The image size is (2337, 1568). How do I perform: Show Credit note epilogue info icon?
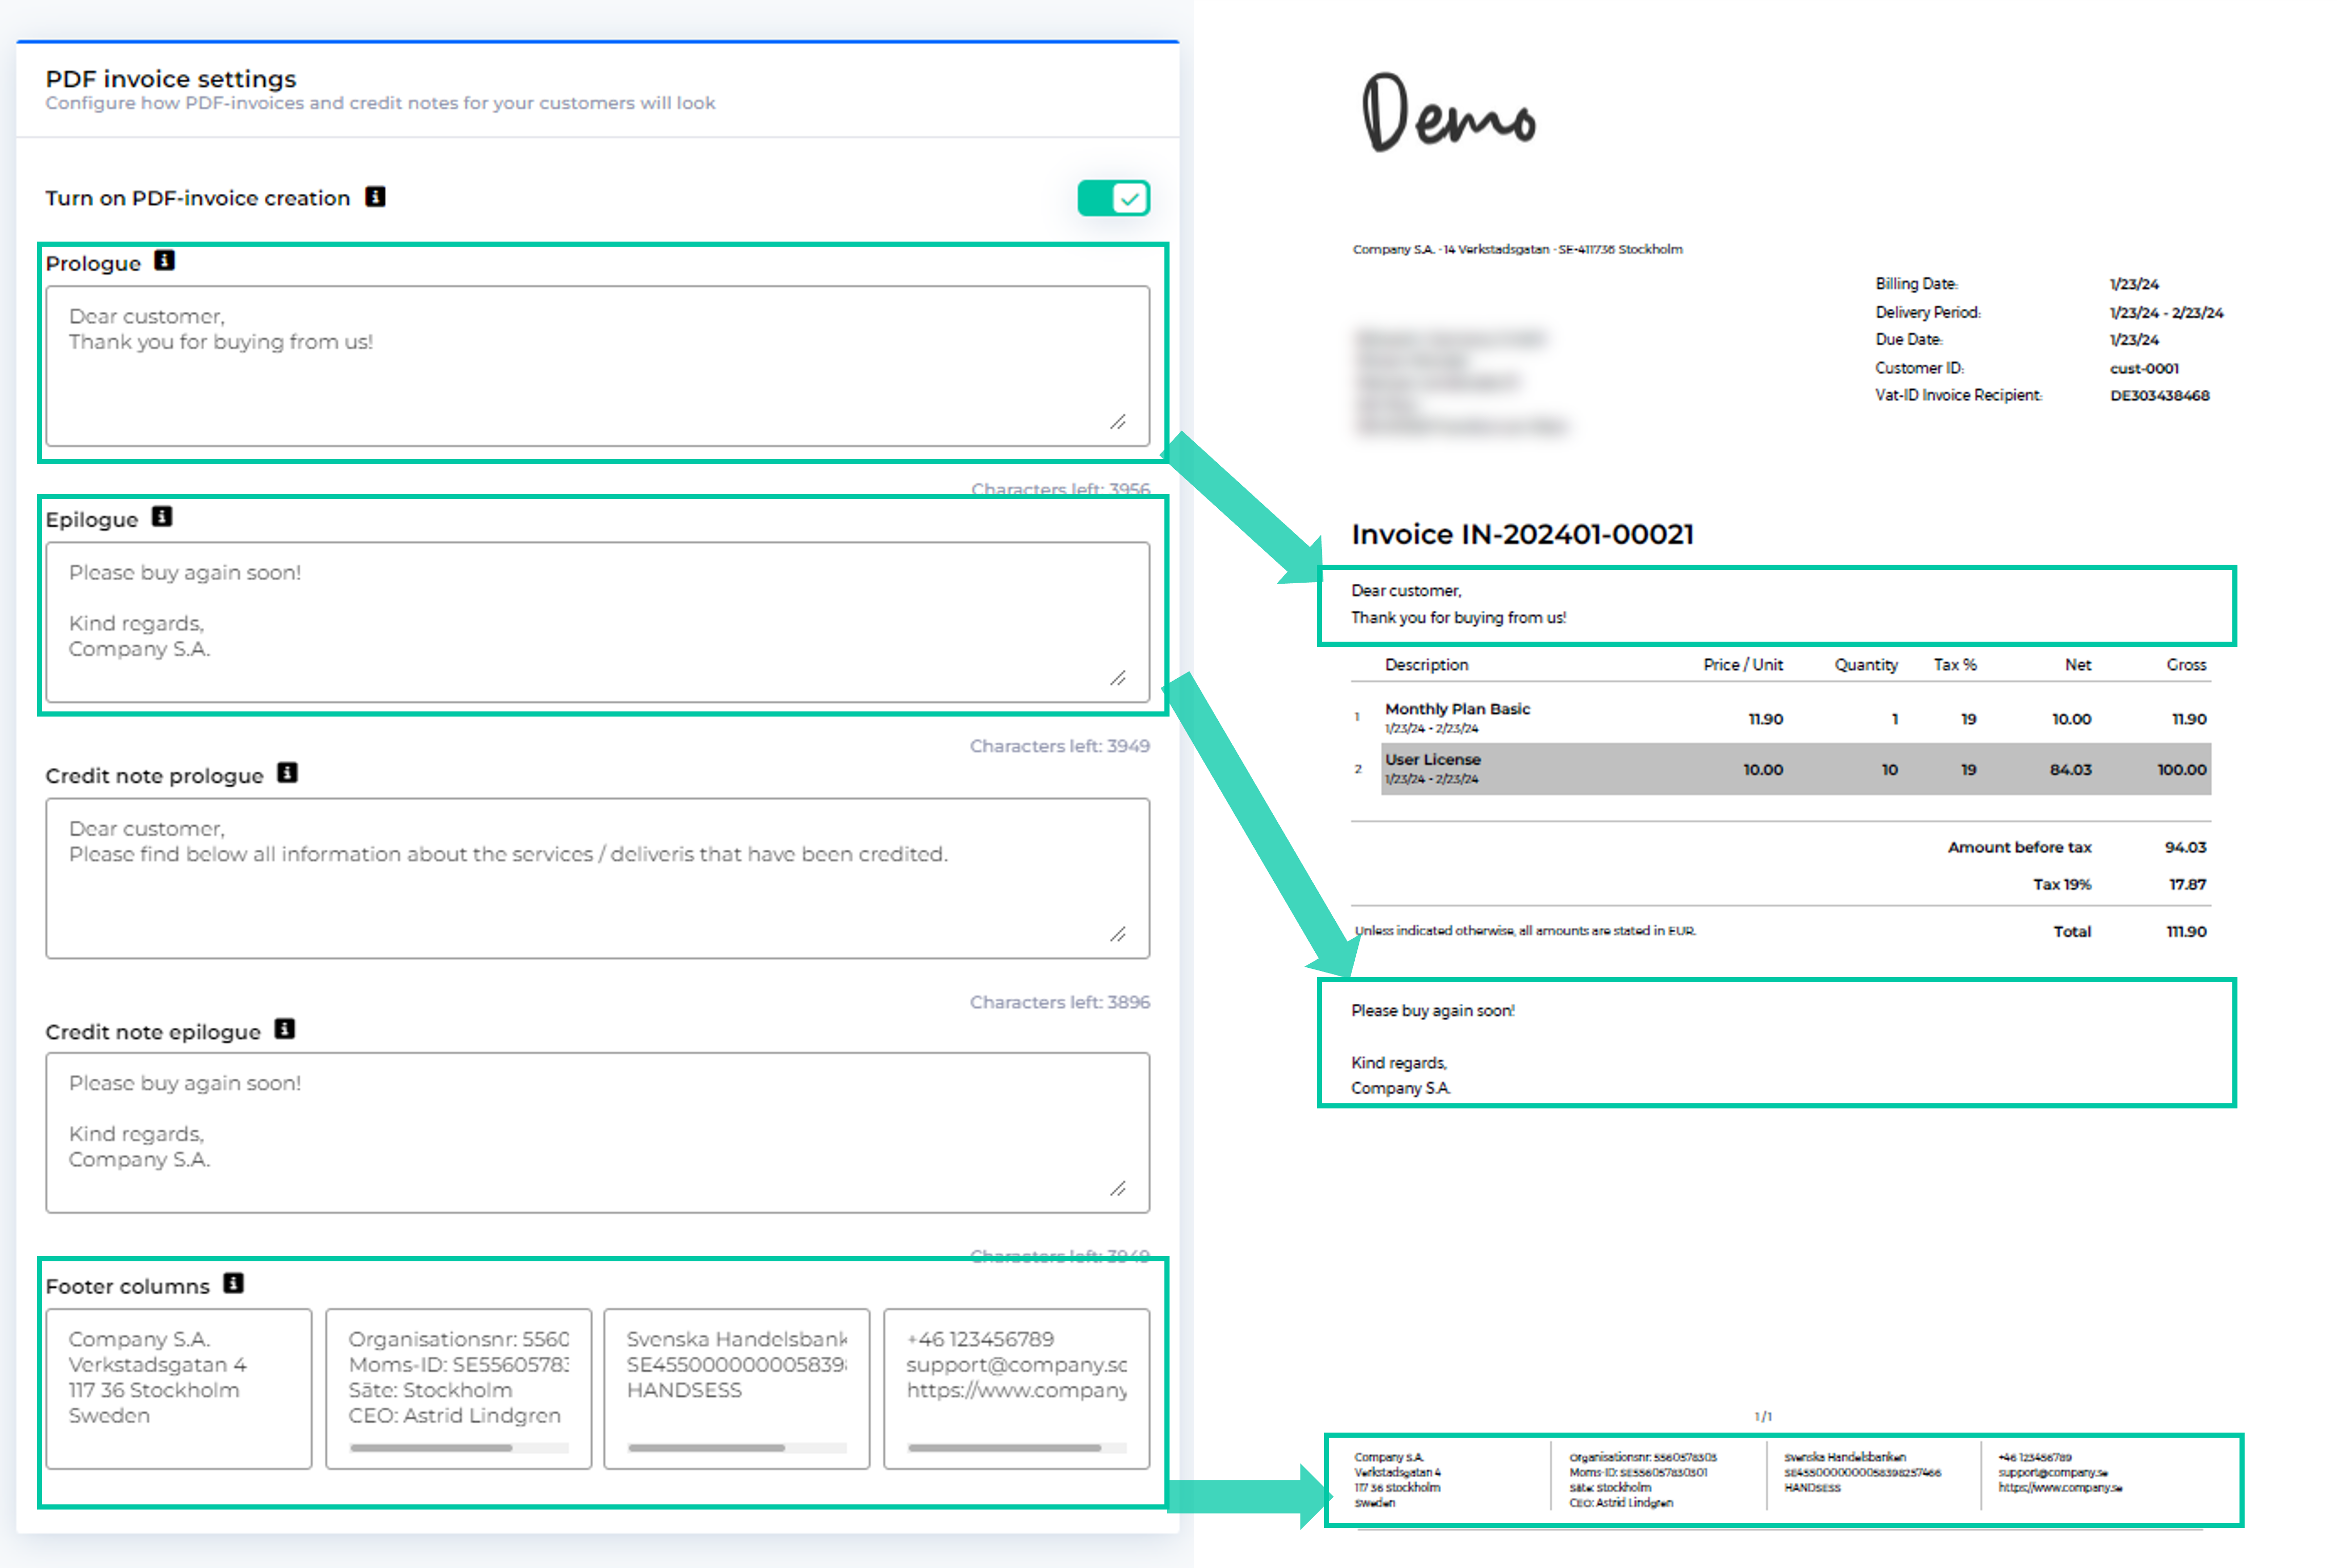coord(284,1029)
